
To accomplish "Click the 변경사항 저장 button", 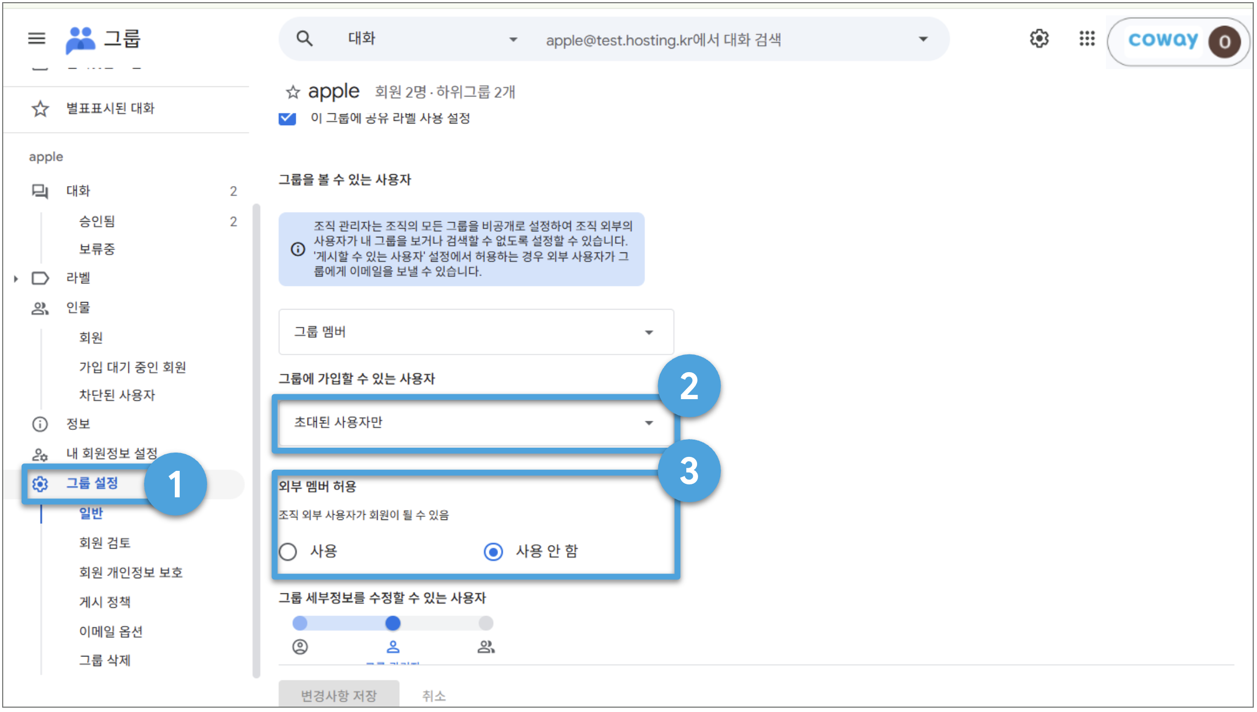I will pos(339,695).
